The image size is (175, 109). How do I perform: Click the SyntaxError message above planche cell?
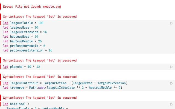click(x=40, y=60)
